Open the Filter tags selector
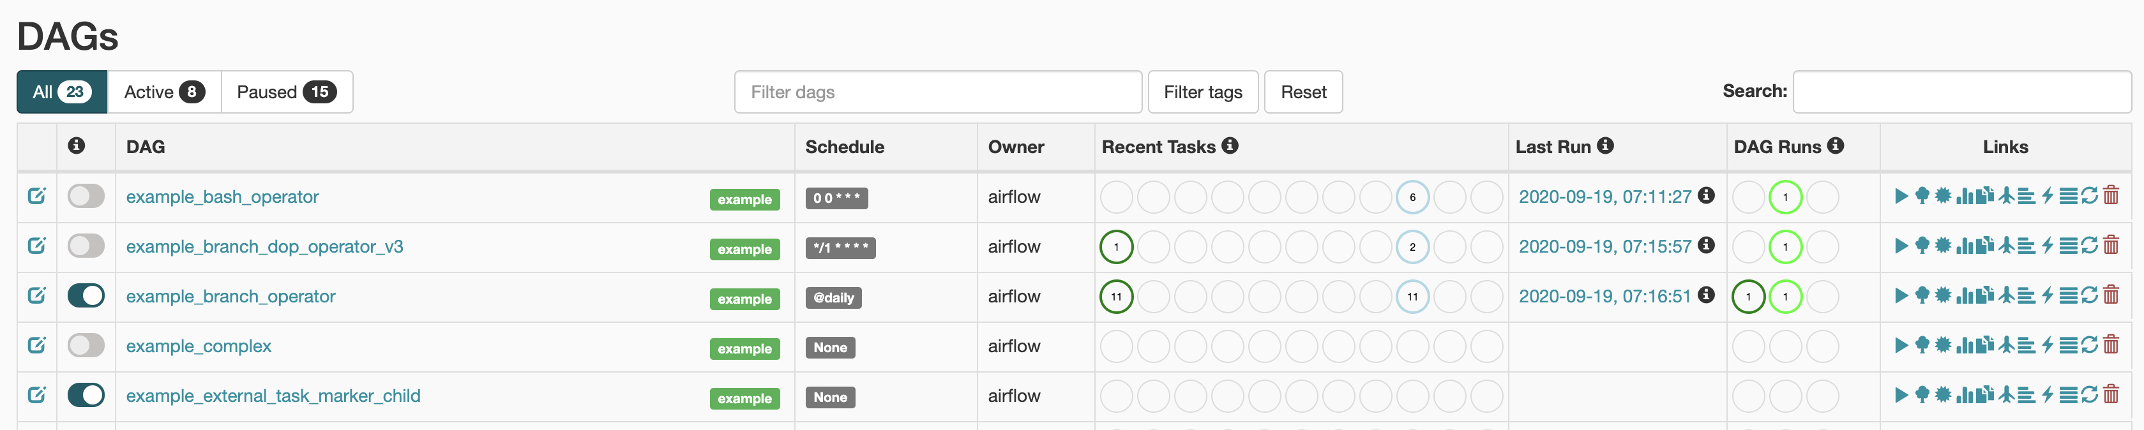This screenshot has height=430, width=2144. point(1202,91)
